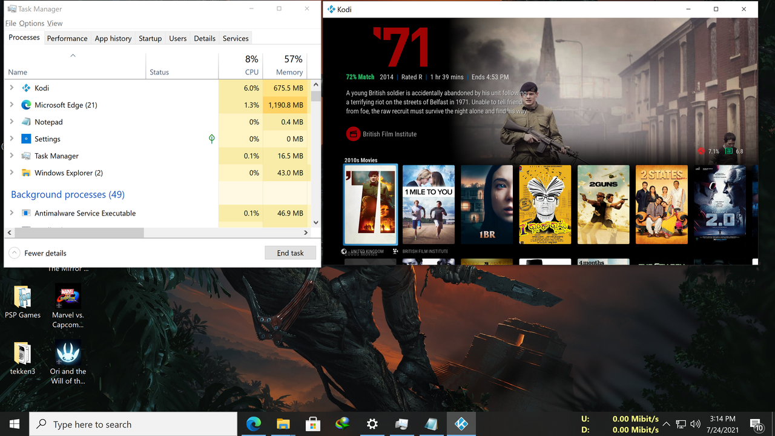Open the Options menu in Task Manager
Image resolution: width=775 pixels, height=436 pixels.
click(x=31, y=23)
